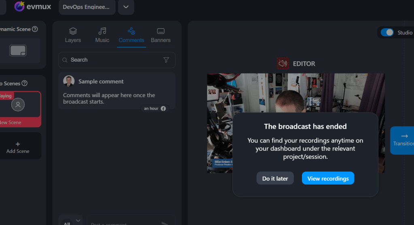Click the user avatar icon in scene card
414x225 pixels.
click(18, 105)
